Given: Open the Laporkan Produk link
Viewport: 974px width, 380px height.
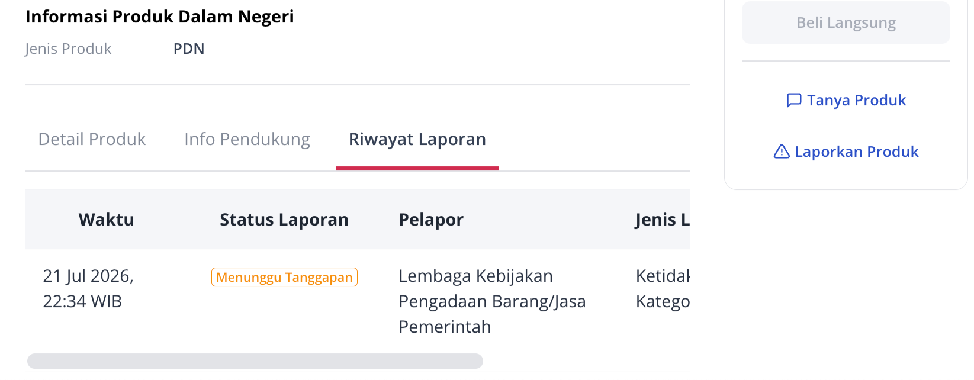Looking at the screenshot, I should pos(846,152).
